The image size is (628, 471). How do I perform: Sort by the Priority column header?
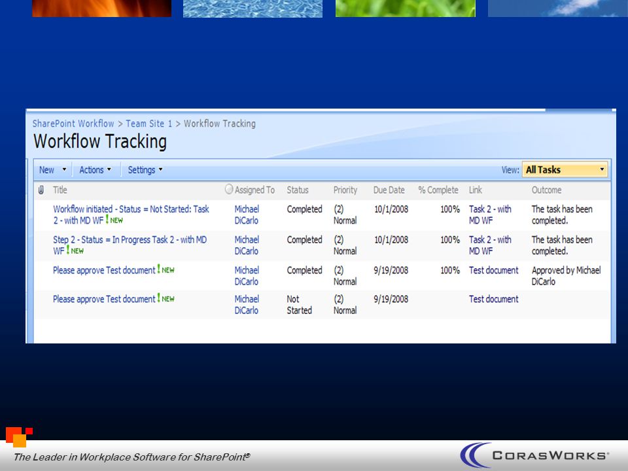tap(345, 190)
